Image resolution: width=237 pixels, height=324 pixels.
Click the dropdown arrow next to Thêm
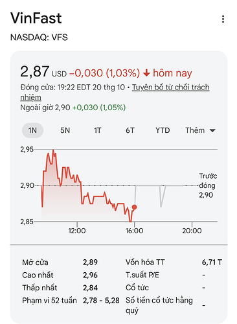coord(212,131)
